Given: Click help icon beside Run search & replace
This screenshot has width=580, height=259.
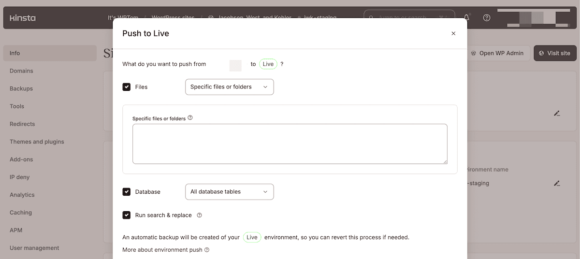Looking at the screenshot, I should pos(199,216).
